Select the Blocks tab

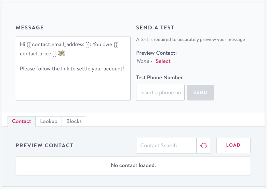[x=74, y=121]
